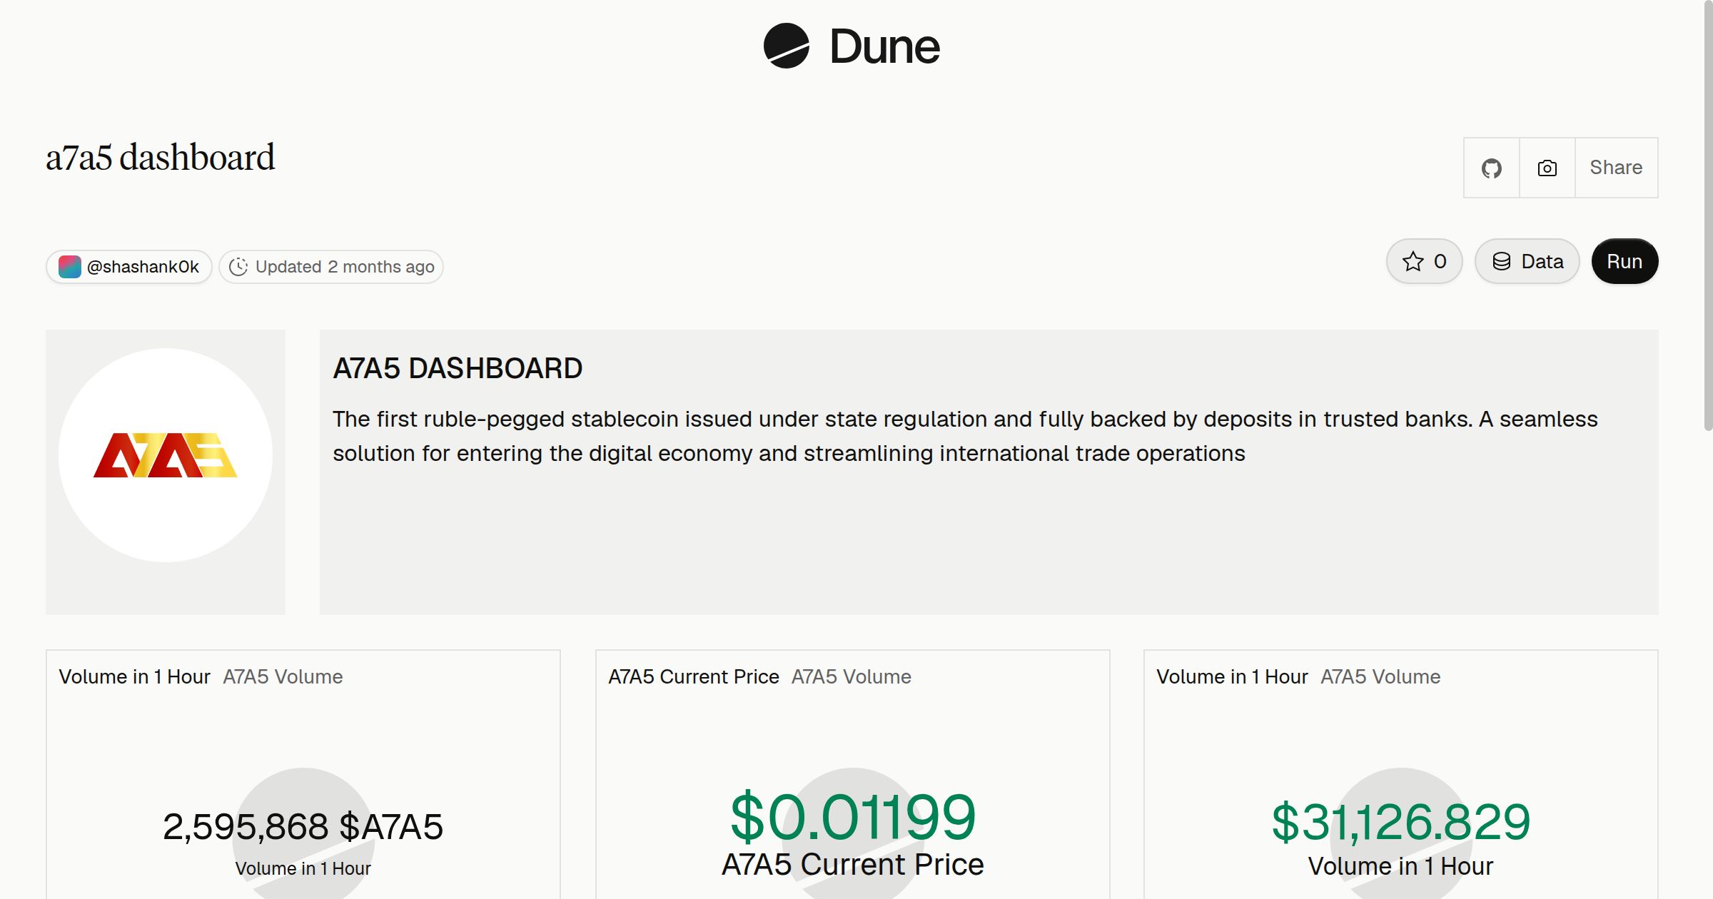Open the GitHub repository icon
The image size is (1713, 899).
click(1492, 168)
